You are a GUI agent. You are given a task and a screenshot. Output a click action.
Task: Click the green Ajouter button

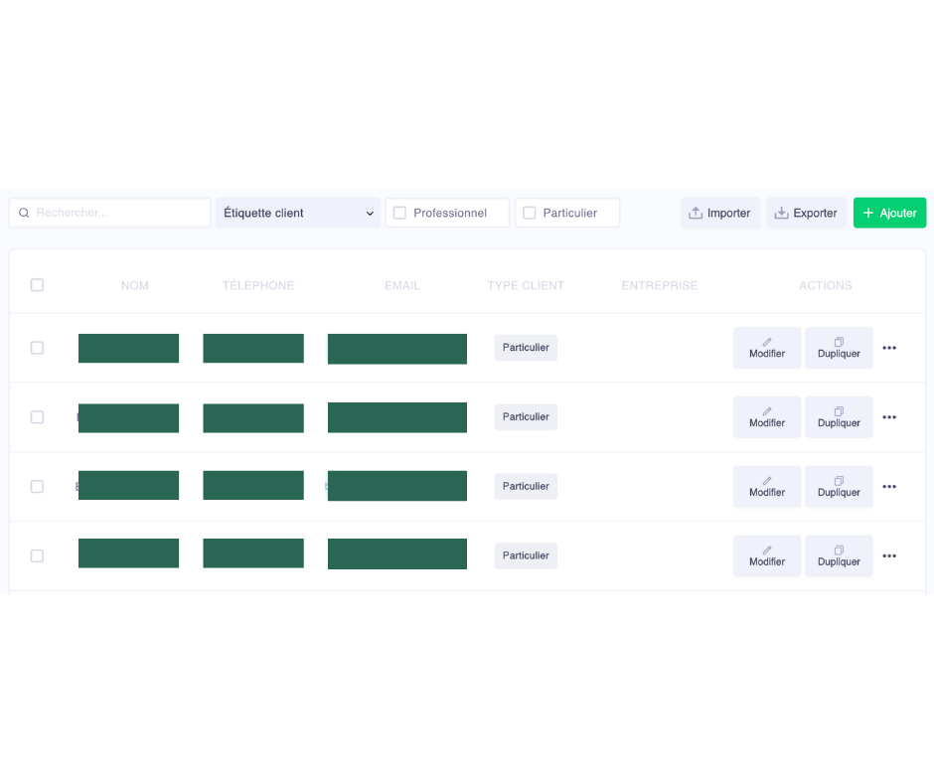pyautogui.click(x=889, y=213)
